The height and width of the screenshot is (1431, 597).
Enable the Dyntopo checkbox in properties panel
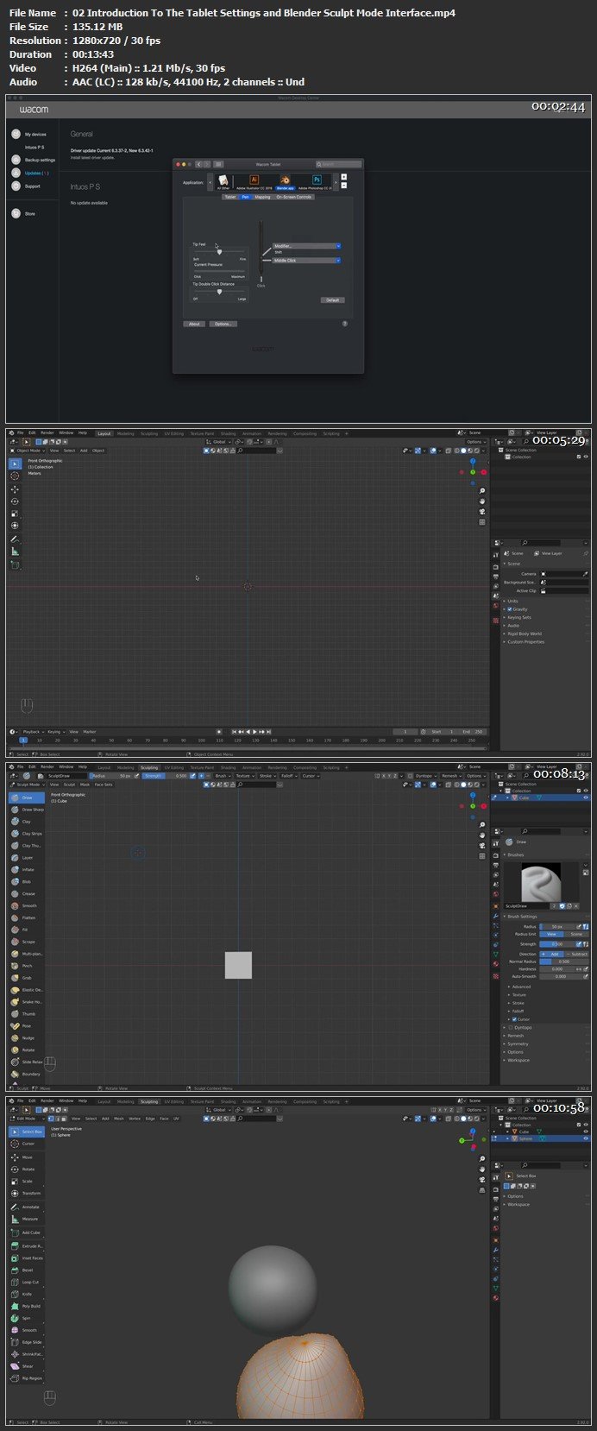pos(510,1028)
